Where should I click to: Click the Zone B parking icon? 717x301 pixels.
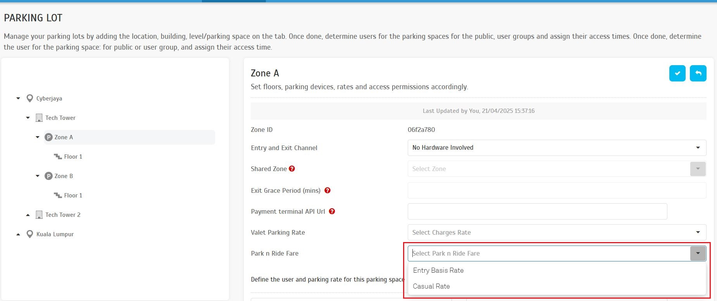(x=48, y=176)
